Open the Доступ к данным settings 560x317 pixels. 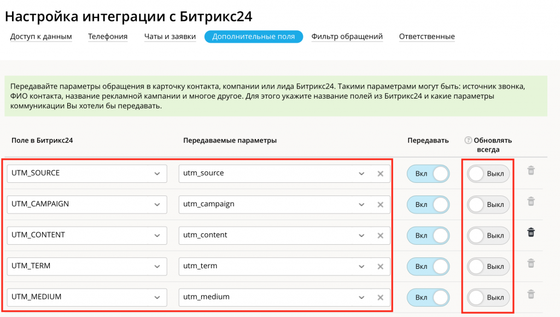[x=40, y=36]
